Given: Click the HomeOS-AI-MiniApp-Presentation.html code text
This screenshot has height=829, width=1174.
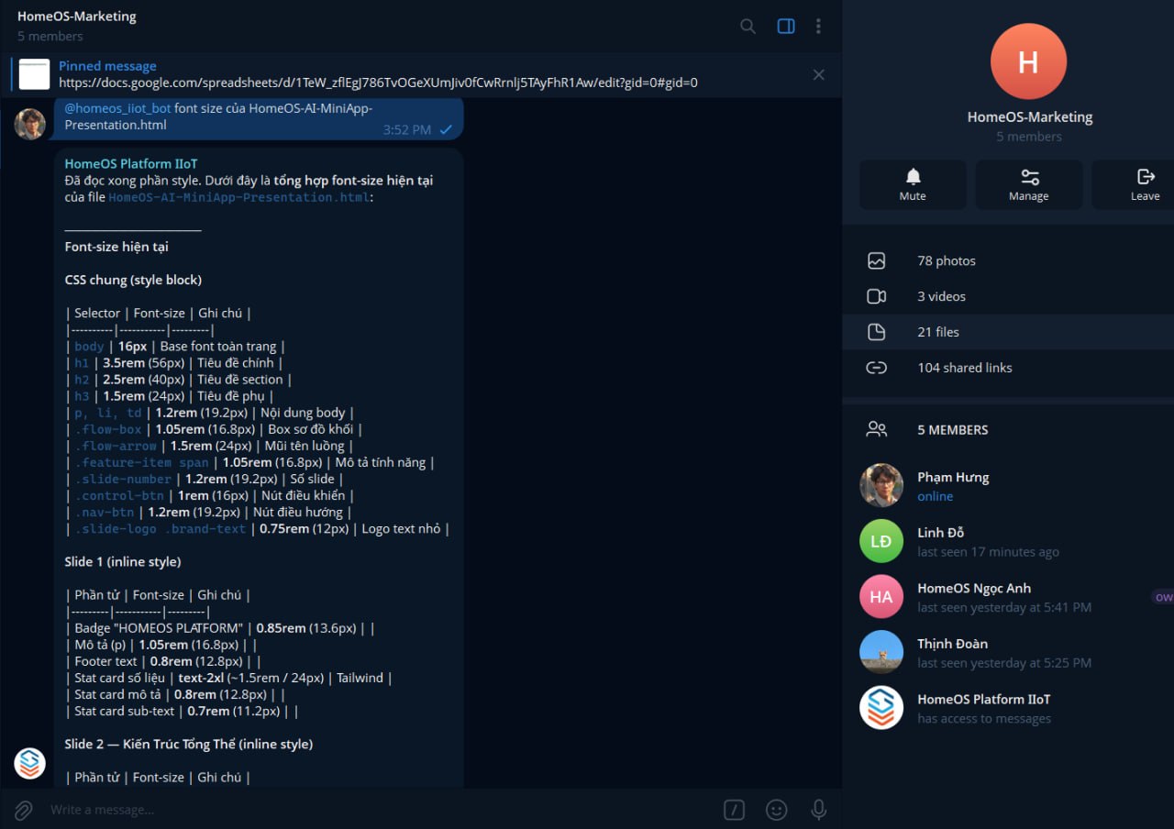Looking at the screenshot, I should click(240, 197).
